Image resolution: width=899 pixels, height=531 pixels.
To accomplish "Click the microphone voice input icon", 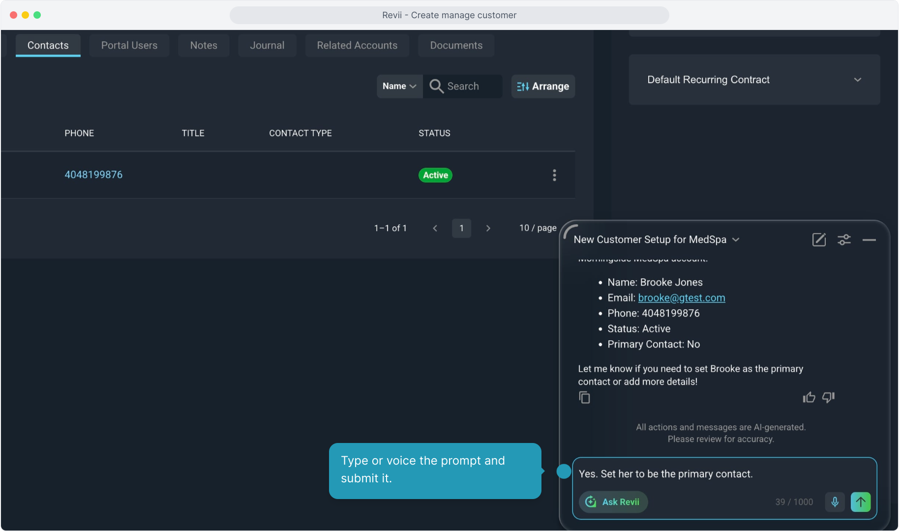I will [x=835, y=502].
